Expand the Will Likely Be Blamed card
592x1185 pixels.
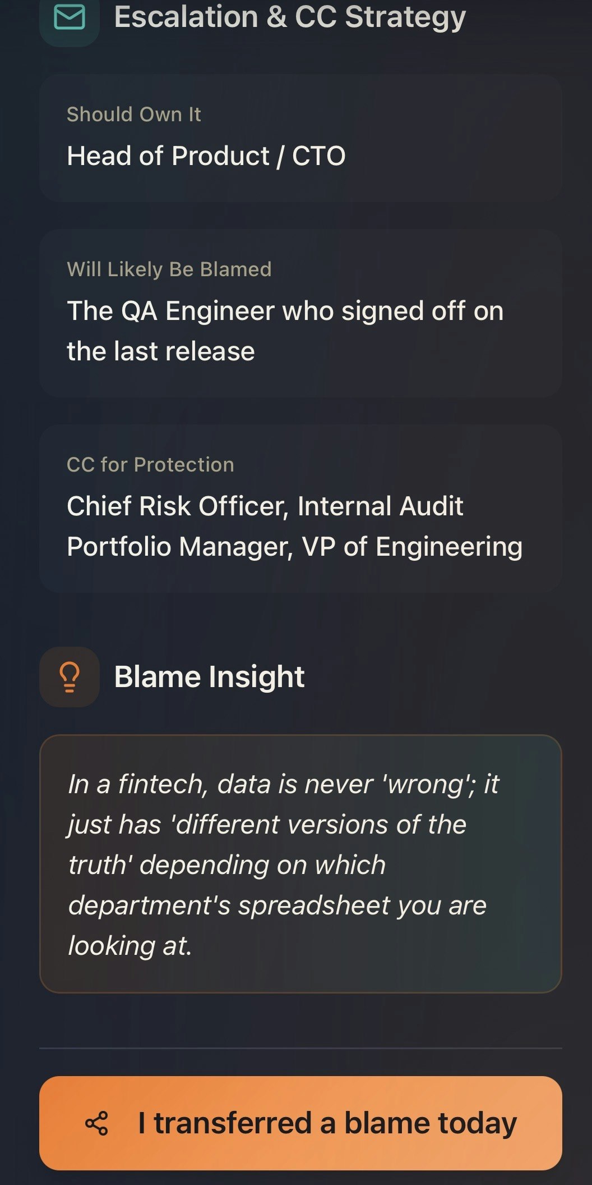pos(303,312)
